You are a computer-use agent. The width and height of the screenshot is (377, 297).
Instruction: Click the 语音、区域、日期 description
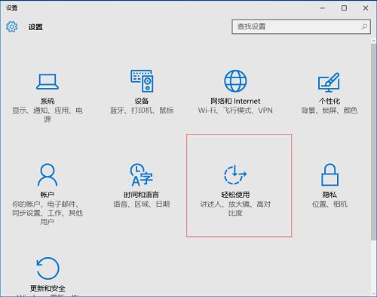[141, 204]
